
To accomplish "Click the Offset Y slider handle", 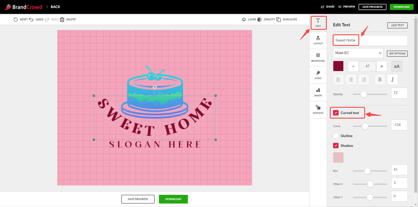I will coord(370,197).
